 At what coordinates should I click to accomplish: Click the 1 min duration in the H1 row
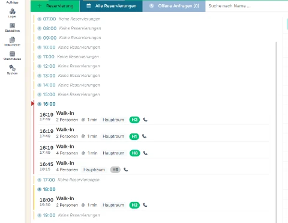pyautogui.click(x=92, y=136)
